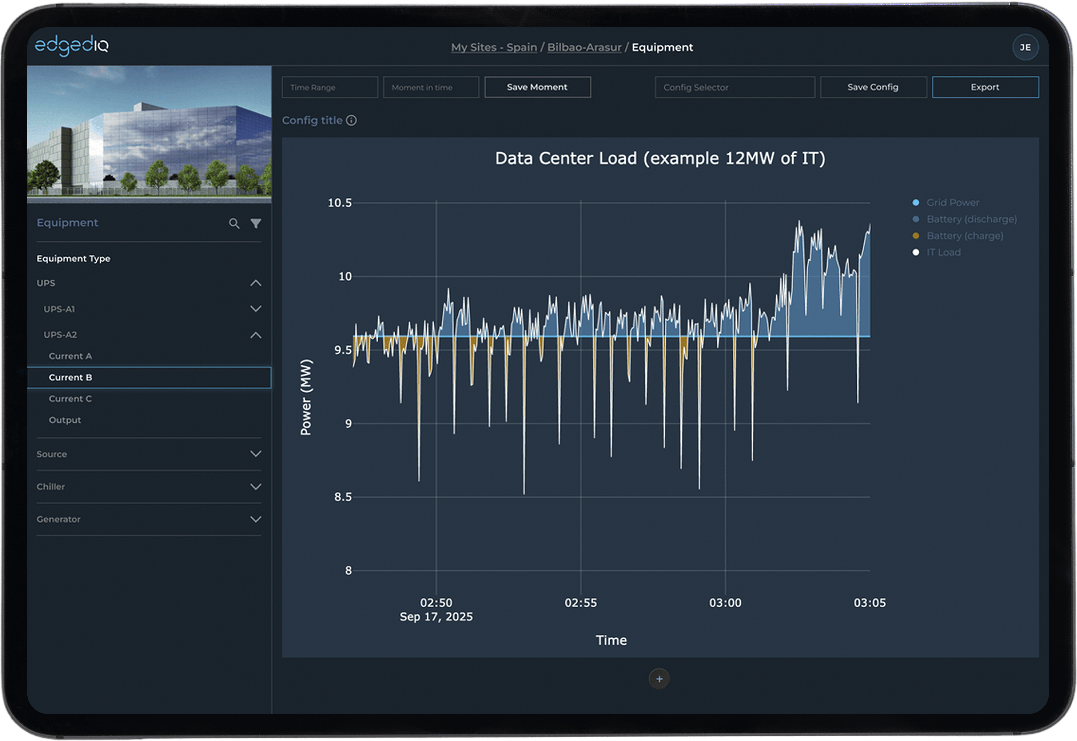Collapse the UPS equipment section
1077x741 pixels.
coord(256,283)
